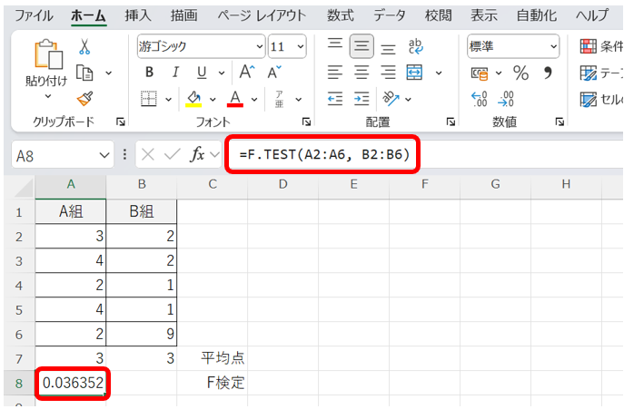The width and height of the screenshot is (624, 409).
Task: Open the fill color dropdown arrow
Action: (x=213, y=99)
